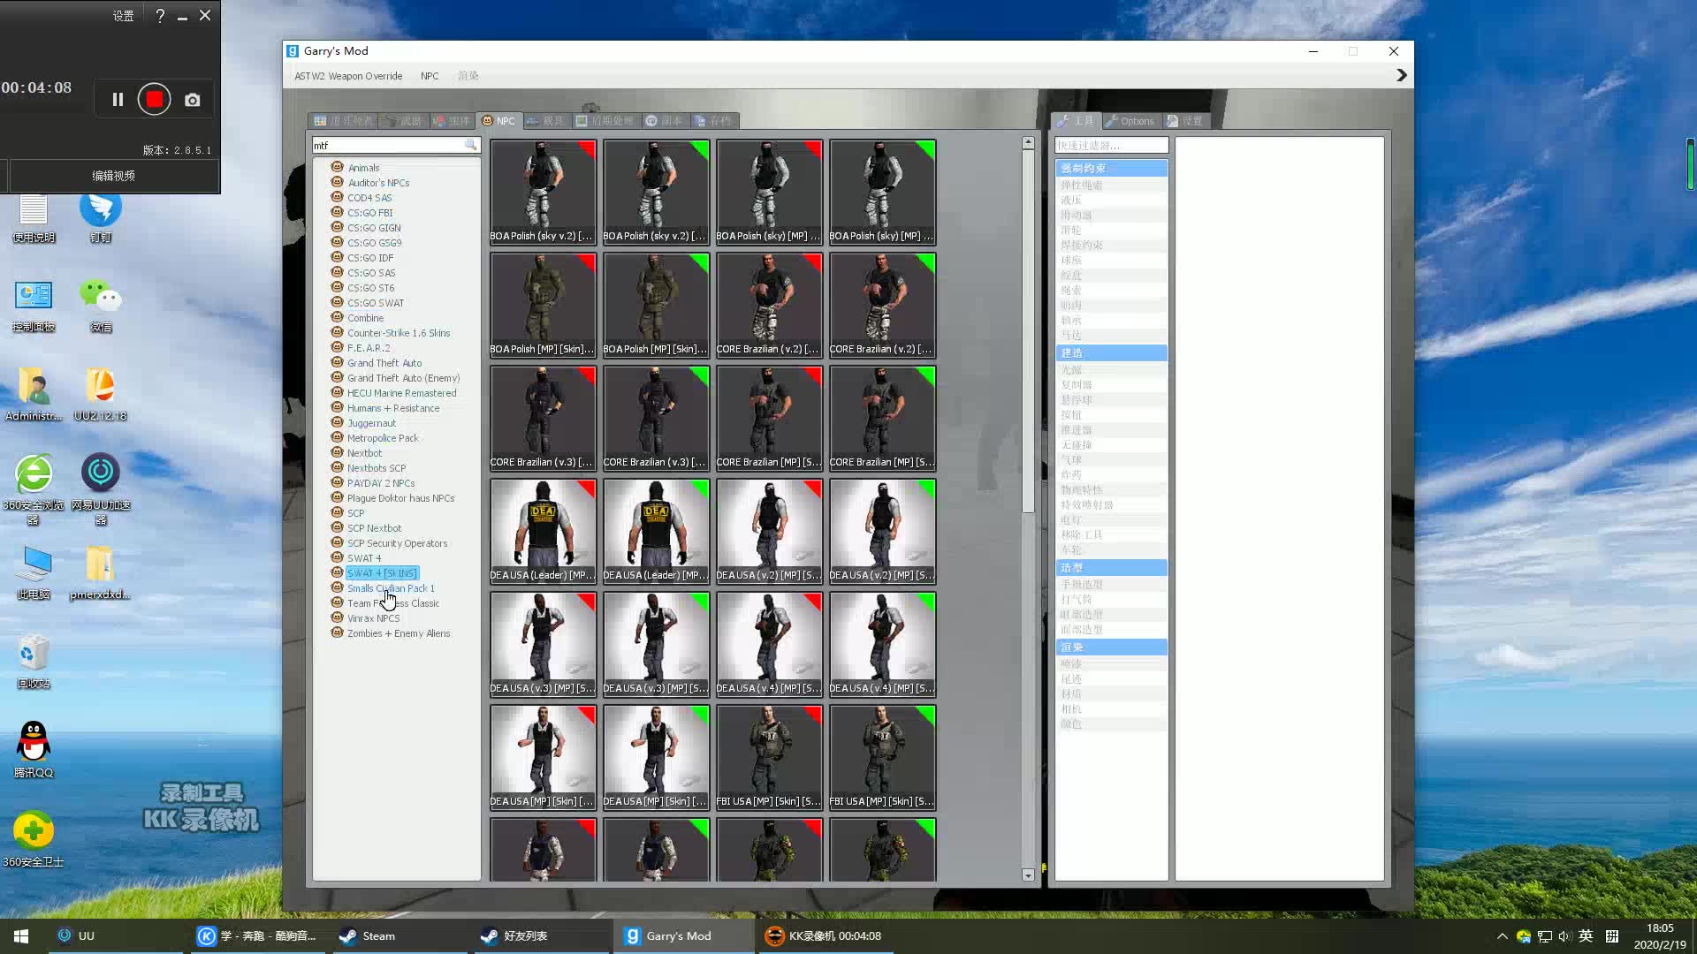
Task: Select the Grand Theft Auto (Enemy) category
Action: (402, 378)
